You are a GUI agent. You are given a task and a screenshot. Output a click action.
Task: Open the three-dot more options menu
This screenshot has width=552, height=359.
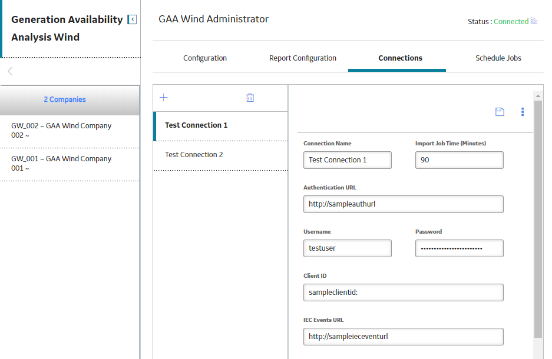coord(523,112)
